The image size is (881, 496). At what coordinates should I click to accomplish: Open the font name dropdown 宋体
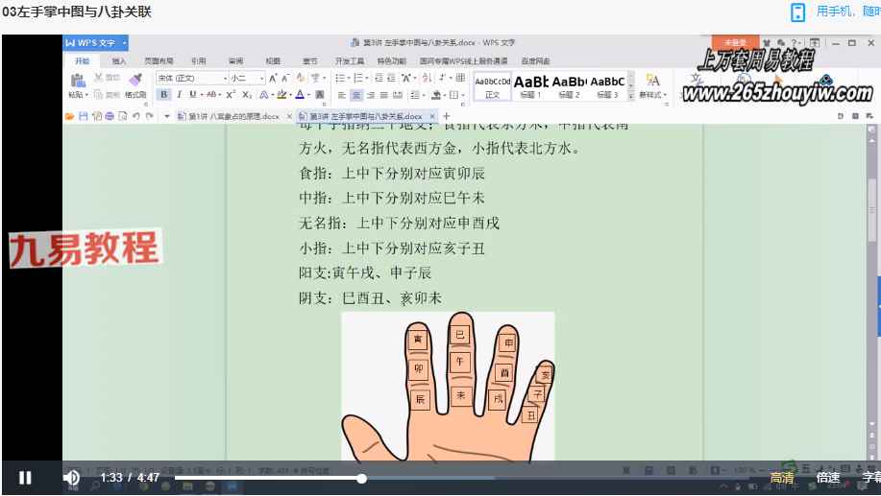point(192,78)
